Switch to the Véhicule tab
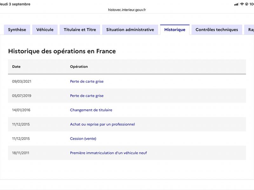 45,30
